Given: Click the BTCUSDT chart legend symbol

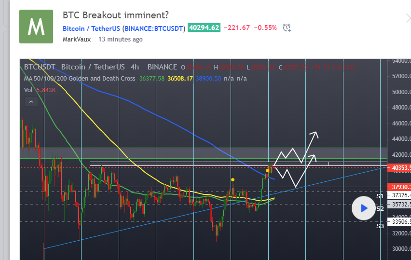Looking at the screenshot, I should click(x=40, y=67).
